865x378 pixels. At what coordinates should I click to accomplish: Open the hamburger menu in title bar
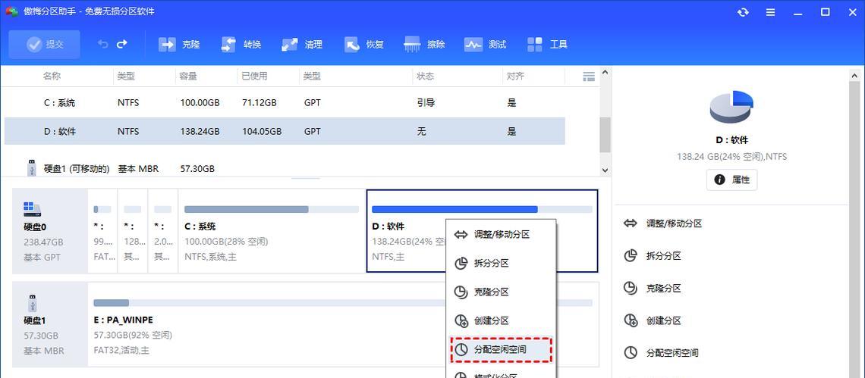[771, 11]
